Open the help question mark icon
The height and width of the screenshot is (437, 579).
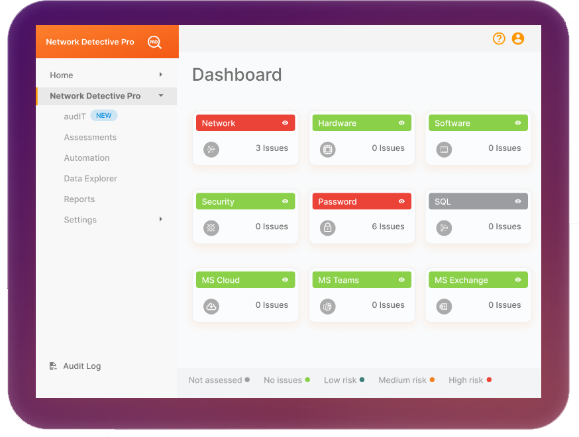499,38
